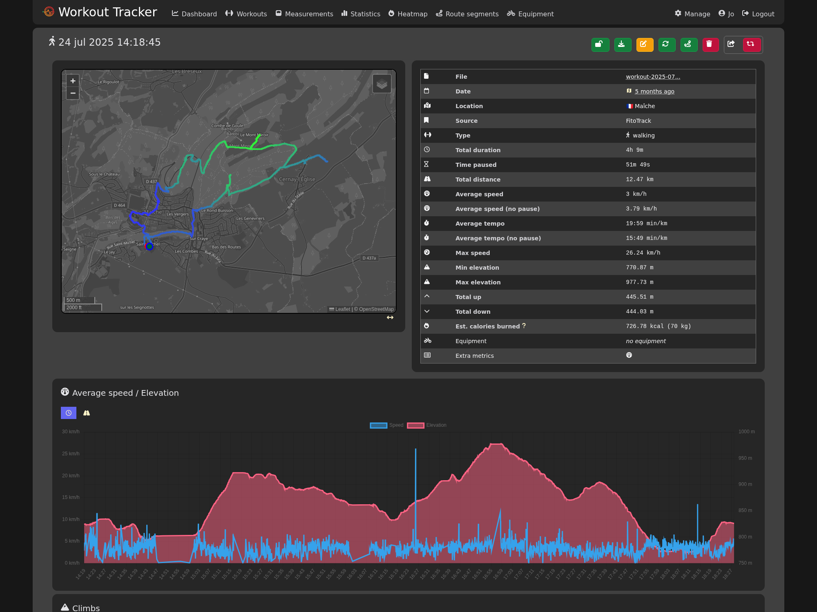Open the map layers selector
Image resolution: width=817 pixels, height=612 pixels.
point(382,84)
